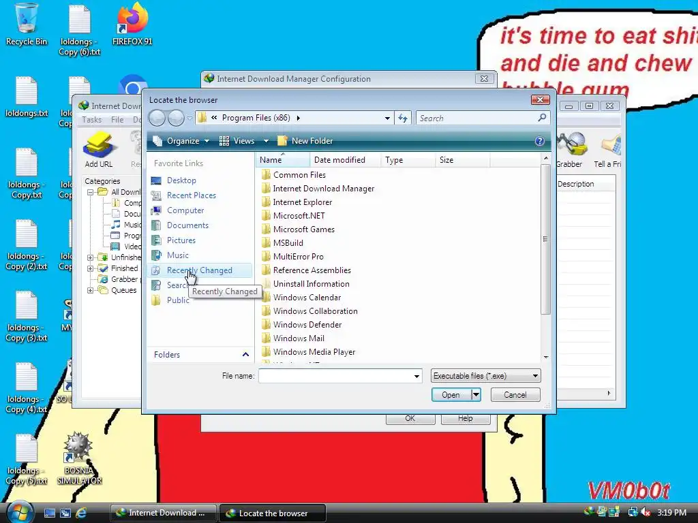Sort by Date modified column header
This screenshot has height=523, width=698.
(345, 159)
